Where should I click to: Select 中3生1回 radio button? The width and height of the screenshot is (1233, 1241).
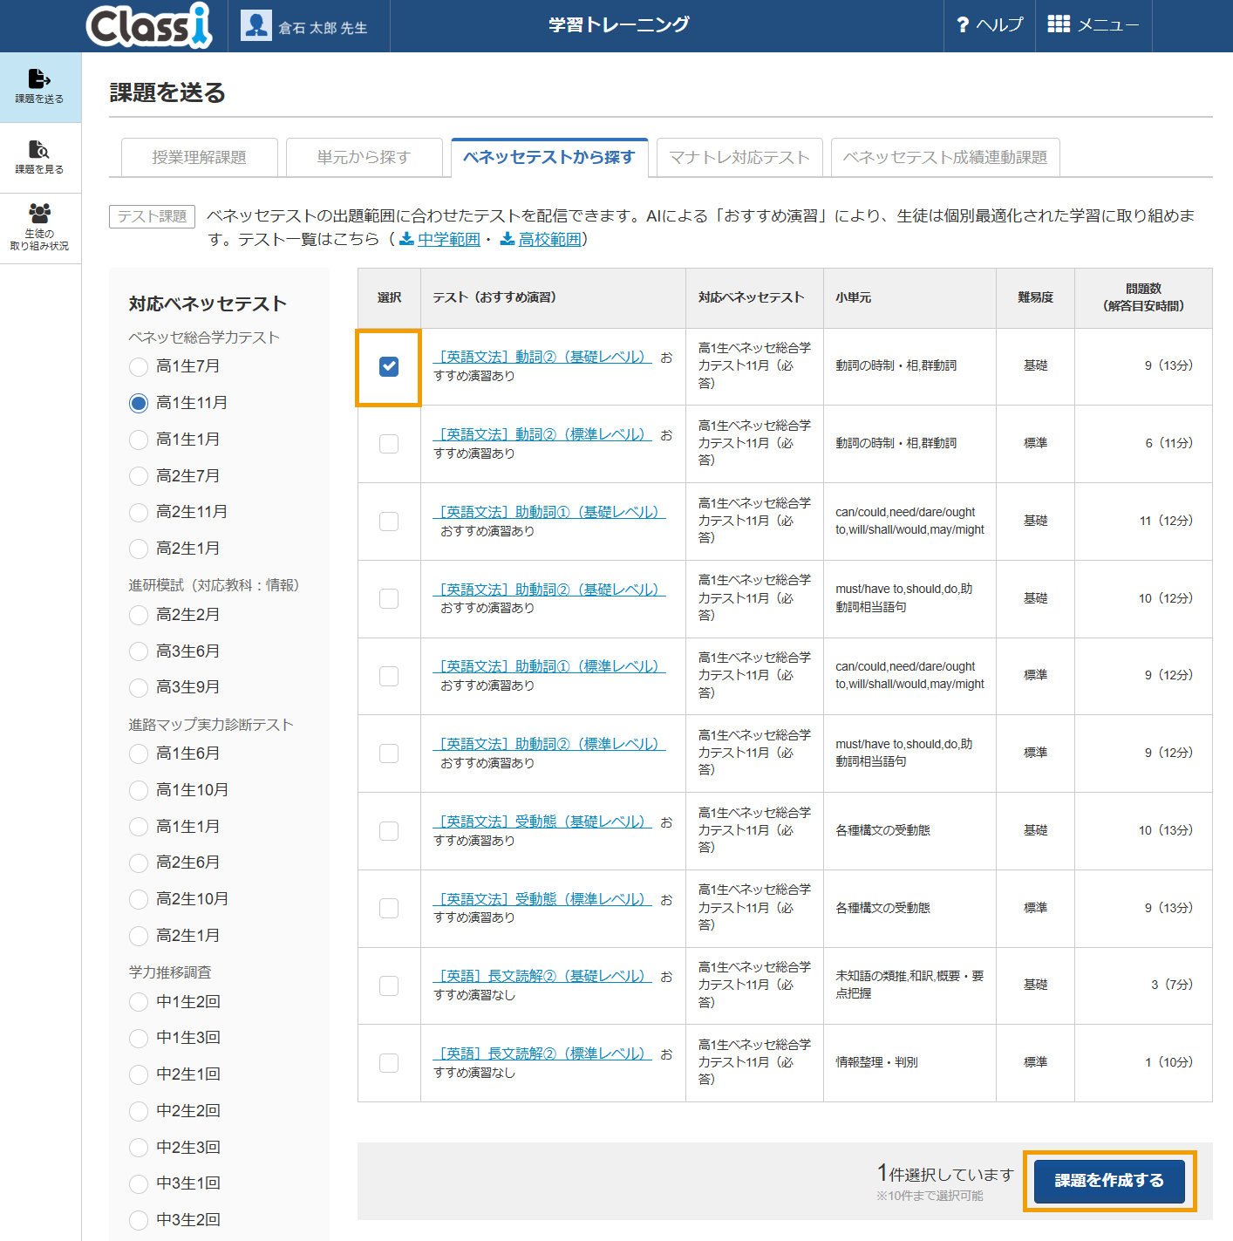(x=139, y=1184)
